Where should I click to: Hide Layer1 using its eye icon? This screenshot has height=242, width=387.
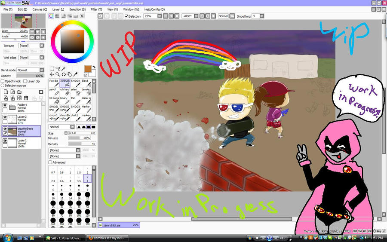point(5,141)
